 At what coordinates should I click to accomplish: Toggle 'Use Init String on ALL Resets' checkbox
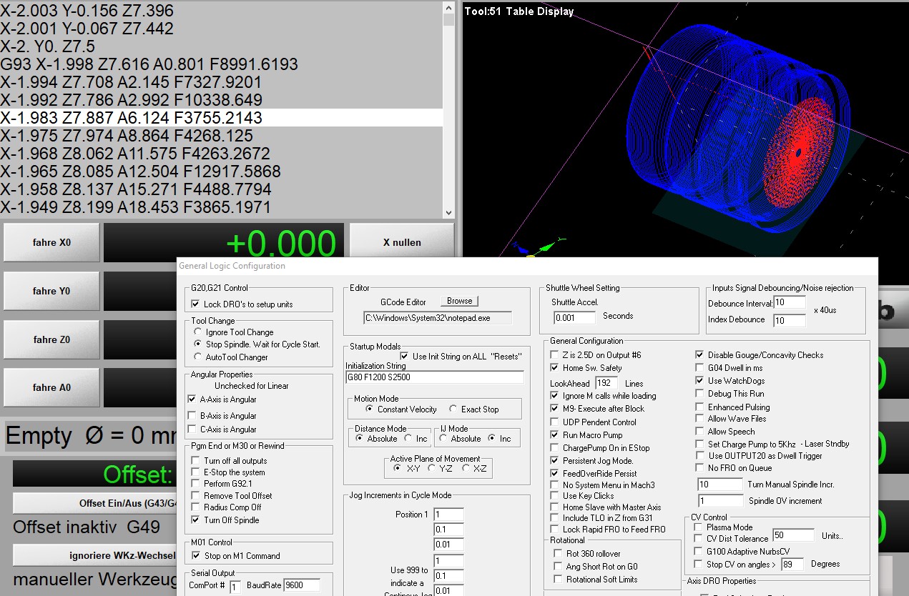click(404, 357)
